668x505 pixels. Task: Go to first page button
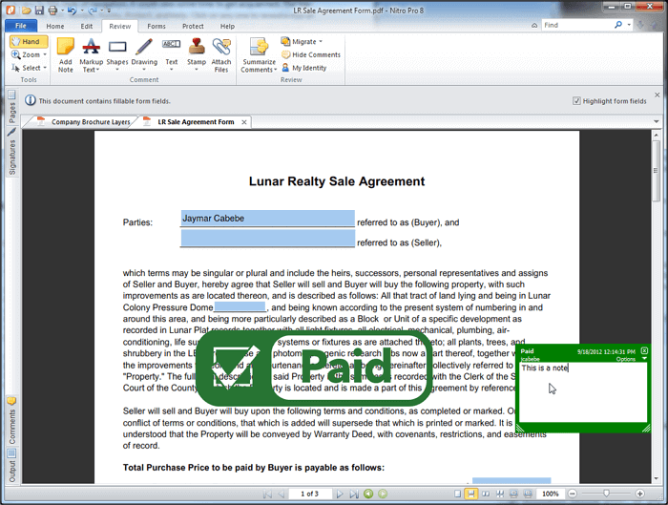click(267, 494)
